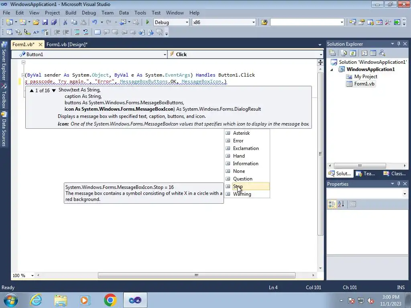The height and width of the screenshot is (308, 411).
Task: Click the editor horizontal scrollbar thumb
Action: (x=197, y=275)
